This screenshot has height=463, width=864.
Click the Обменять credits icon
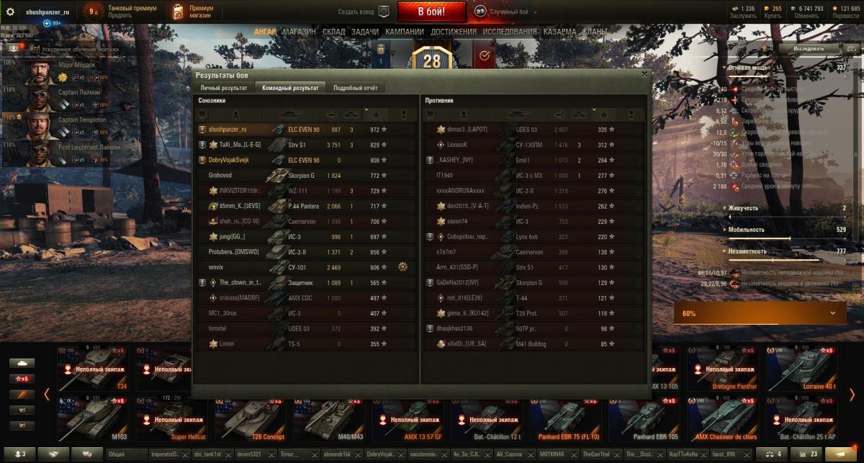[x=806, y=9]
